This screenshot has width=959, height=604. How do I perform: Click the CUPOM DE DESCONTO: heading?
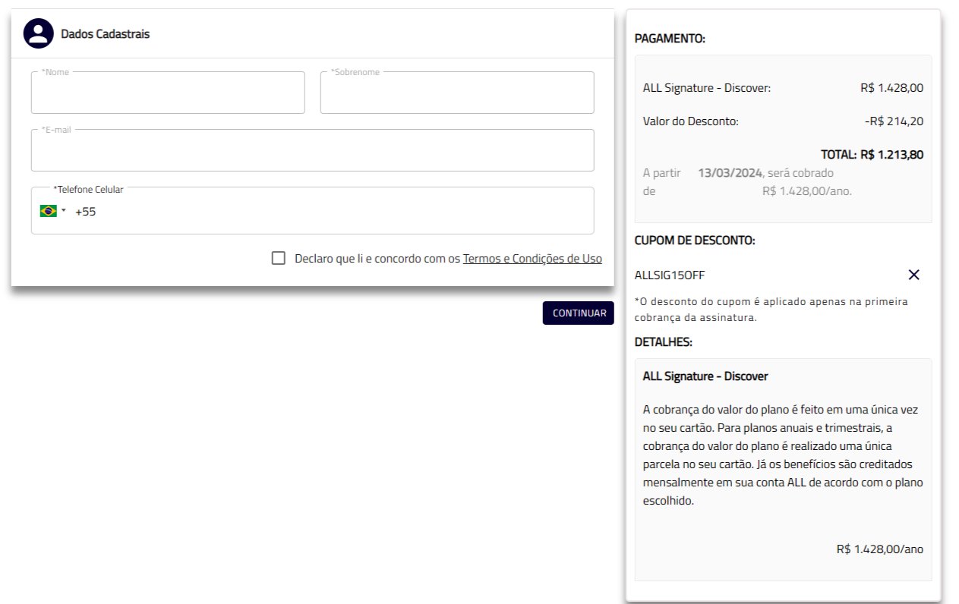(x=695, y=241)
